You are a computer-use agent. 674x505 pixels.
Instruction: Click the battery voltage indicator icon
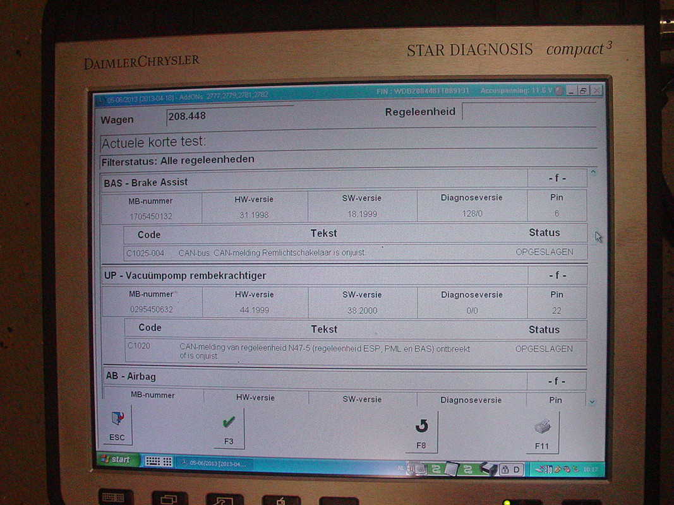[x=559, y=91]
